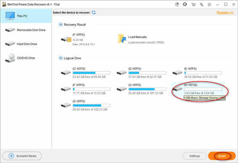Image resolution: width=238 pixels, height=163 pixels.
Task: Click the F: logical drive usage bar
Action: tap(92, 89)
